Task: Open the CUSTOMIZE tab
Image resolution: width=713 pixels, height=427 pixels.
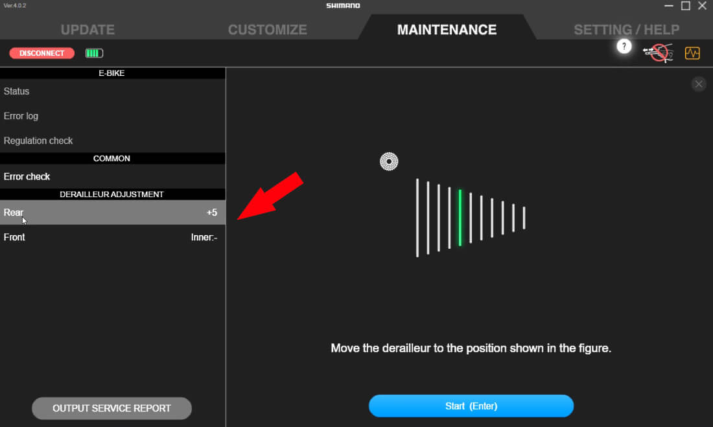Action: [x=267, y=29]
